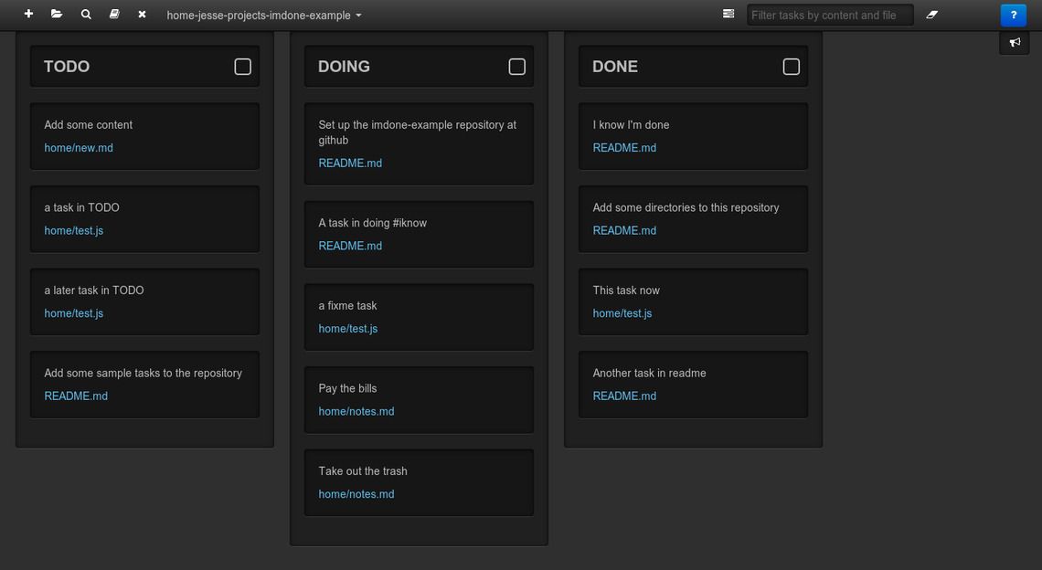This screenshot has width=1042, height=570.
Task: Open a project with the folder icon
Action: [56, 14]
